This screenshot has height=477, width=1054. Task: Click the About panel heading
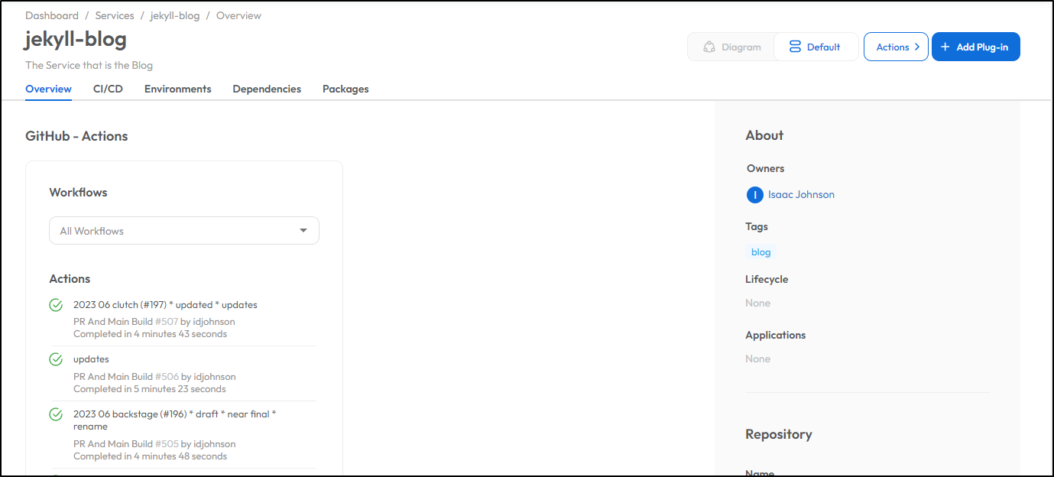(x=764, y=135)
